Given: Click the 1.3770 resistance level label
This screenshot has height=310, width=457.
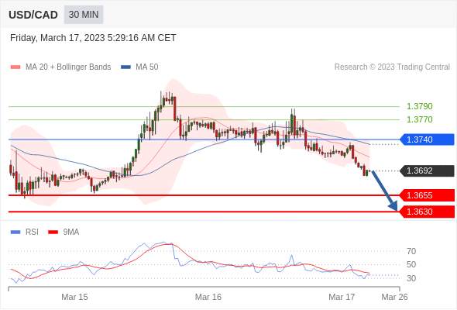Looking at the screenshot, I should 419,119.
